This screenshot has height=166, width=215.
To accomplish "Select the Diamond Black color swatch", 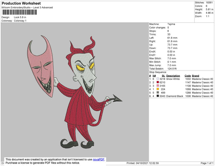I will click(x=158, y=96).
